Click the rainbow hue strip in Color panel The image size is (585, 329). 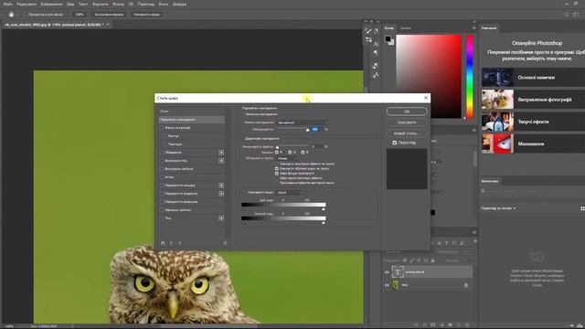click(x=470, y=77)
